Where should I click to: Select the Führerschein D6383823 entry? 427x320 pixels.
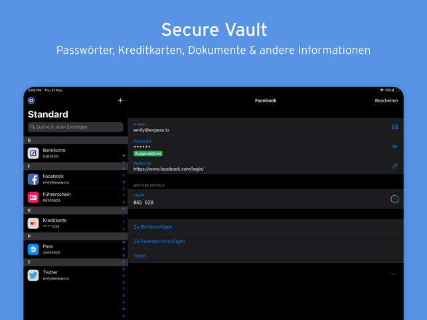click(76, 197)
